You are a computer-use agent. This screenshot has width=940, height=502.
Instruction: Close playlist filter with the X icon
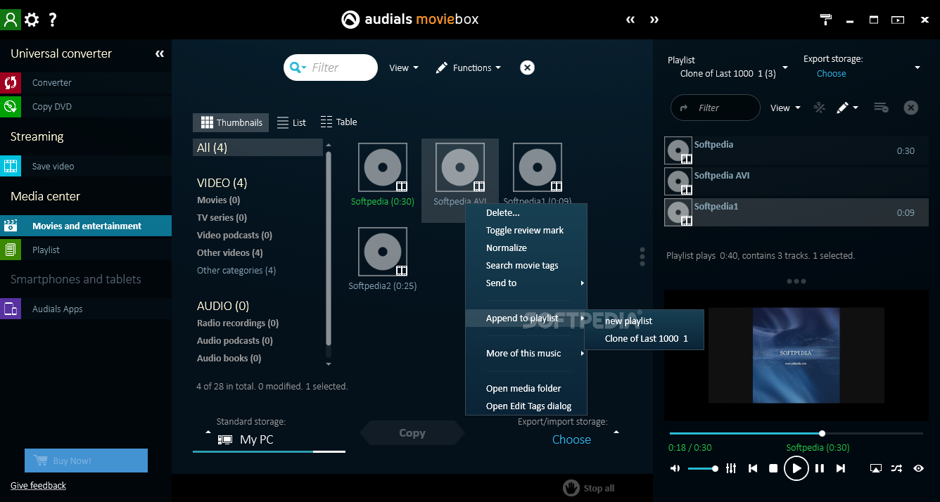pyautogui.click(x=911, y=108)
